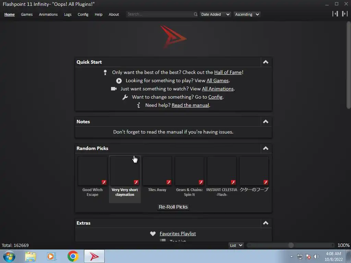Collapse the Extras section
351x263 pixels.
[x=266, y=223]
